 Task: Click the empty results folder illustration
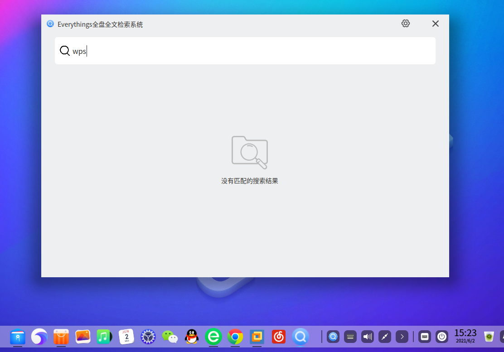coord(250,153)
